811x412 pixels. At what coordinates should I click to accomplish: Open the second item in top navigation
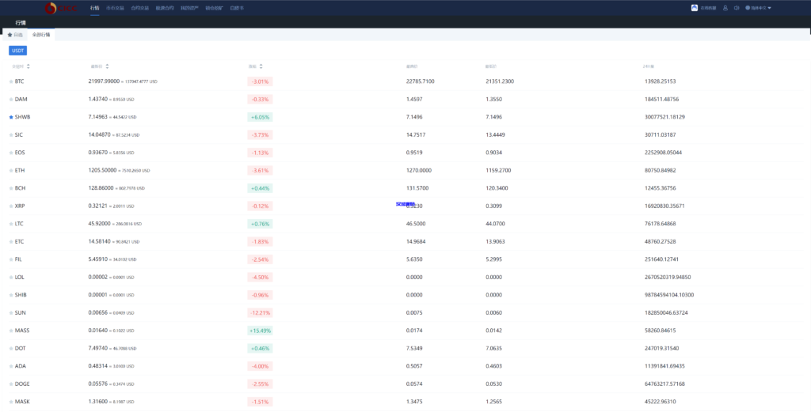pyautogui.click(x=115, y=8)
